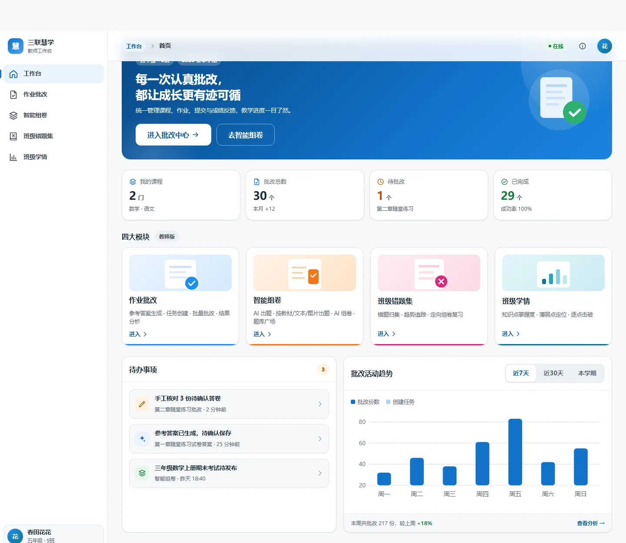626x543 pixels.
Task: Click the 我的课程 layers icon
Action: pyautogui.click(x=133, y=182)
